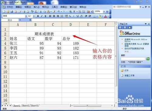The image size is (152, 111).
Task: Open the Paste options dropdown arrow
Action: point(51,12)
